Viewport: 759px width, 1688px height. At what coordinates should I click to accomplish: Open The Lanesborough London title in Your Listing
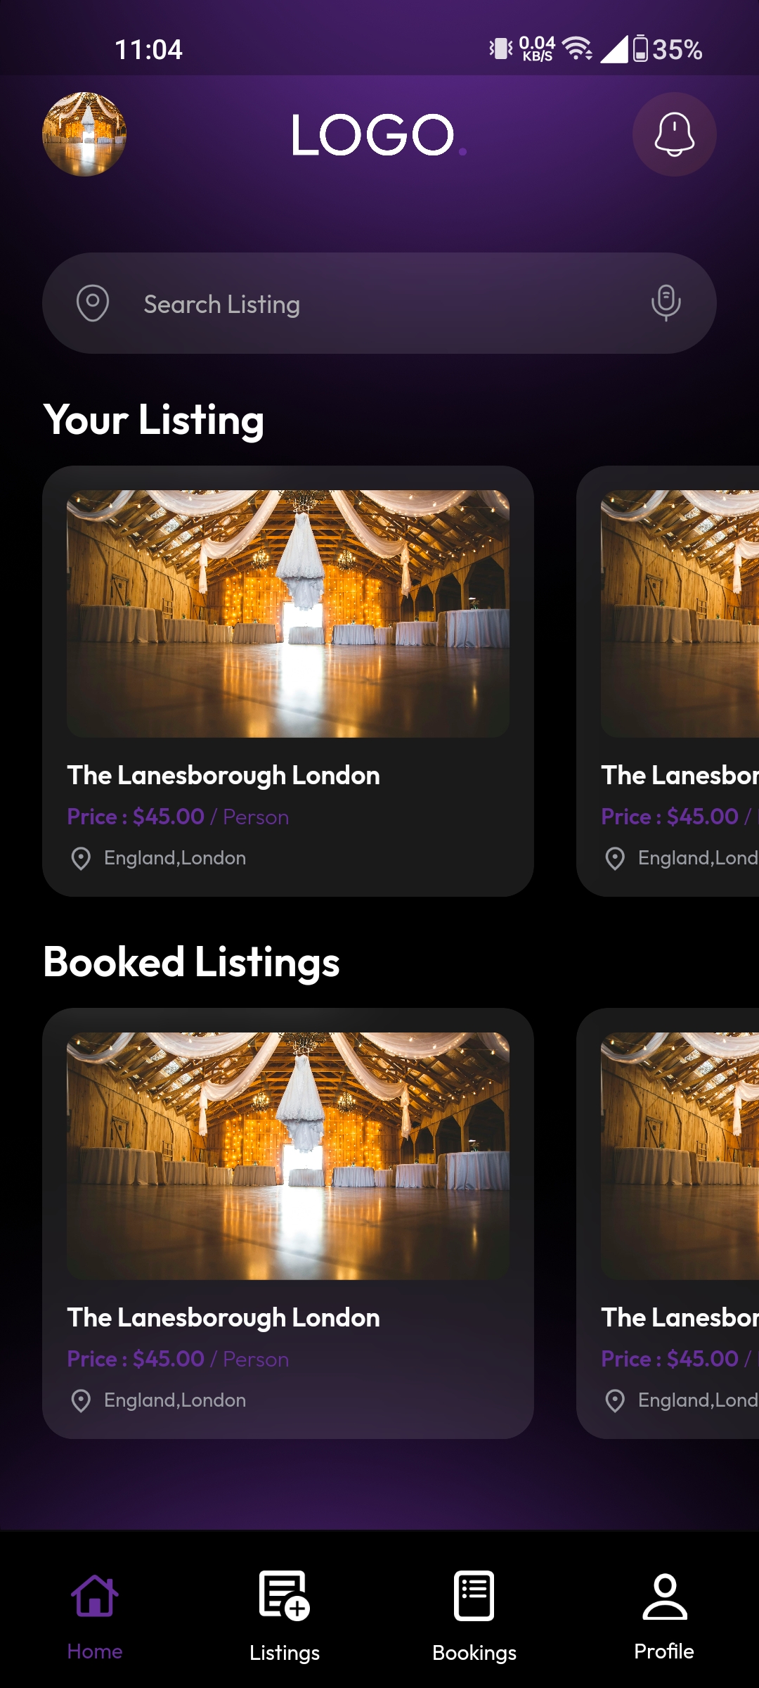pyautogui.click(x=223, y=775)
